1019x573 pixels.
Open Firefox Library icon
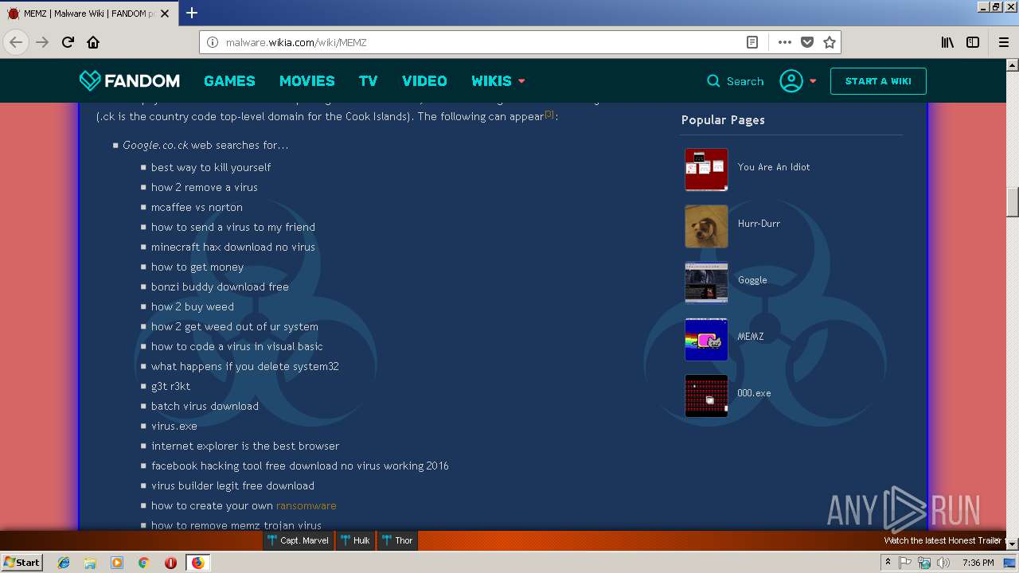coord(947,42)
